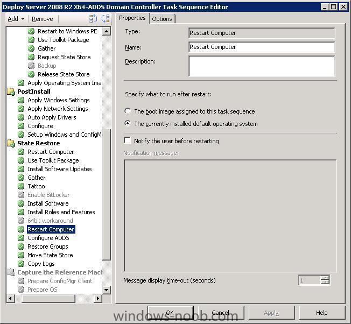Click the tree's scroll down arrow

[107, 290]
